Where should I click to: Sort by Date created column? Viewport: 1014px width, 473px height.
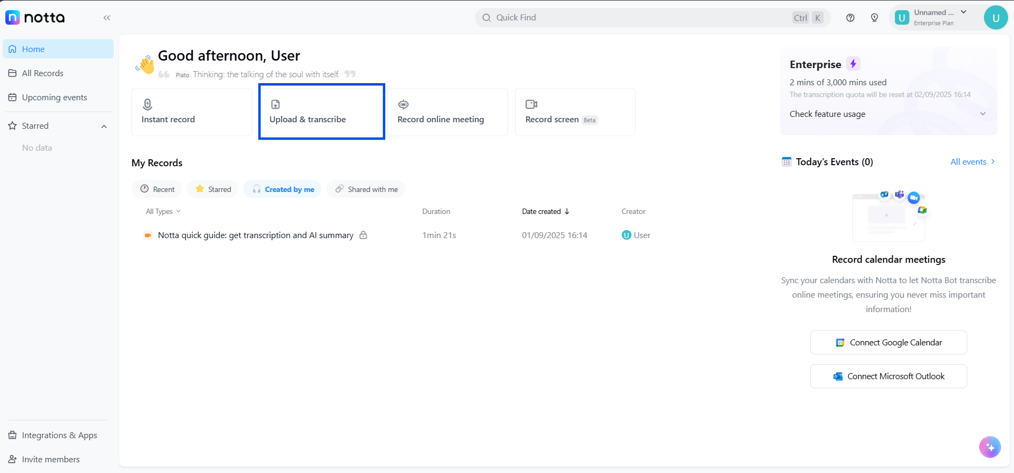click(x=546, y=211)
